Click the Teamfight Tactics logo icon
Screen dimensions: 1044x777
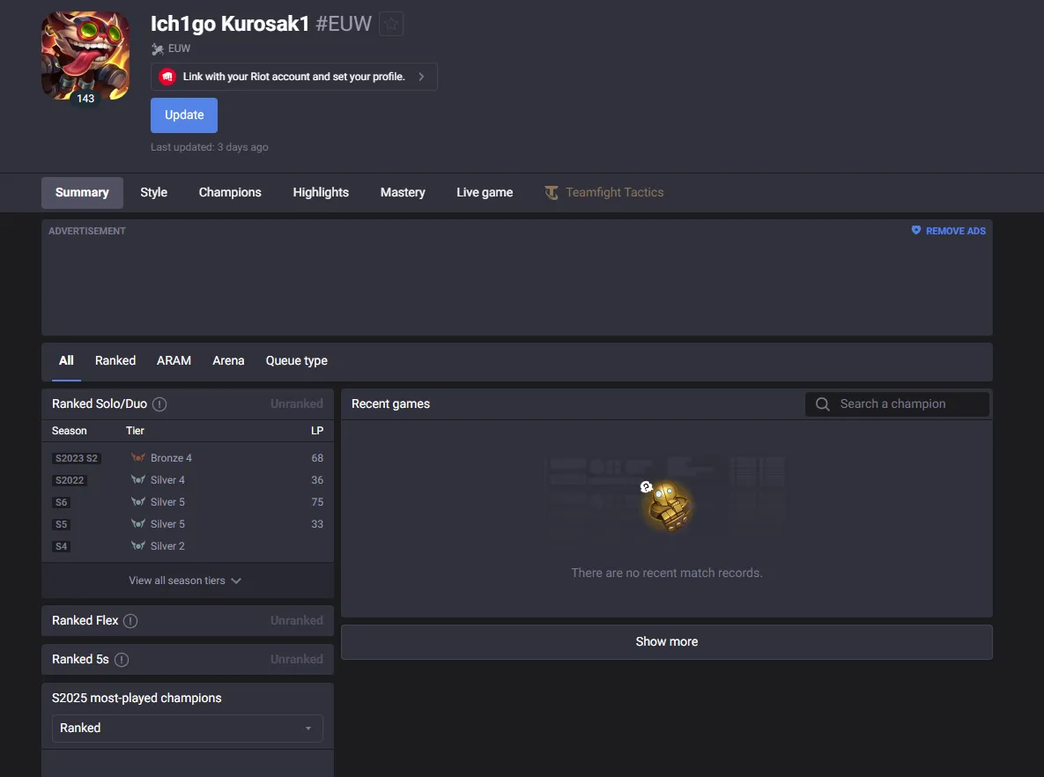click(552, 192)
